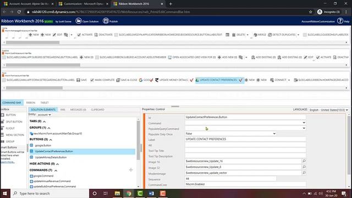Select the MARK COMPLETE form button
Screen dimensions: 352x198
coord(102,80)
